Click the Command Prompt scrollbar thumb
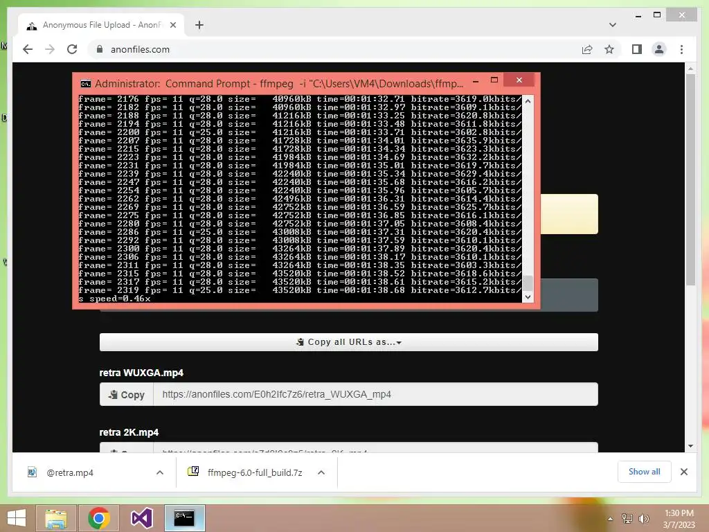The width and height of the screenshot is (709, 532). point(527,283)
